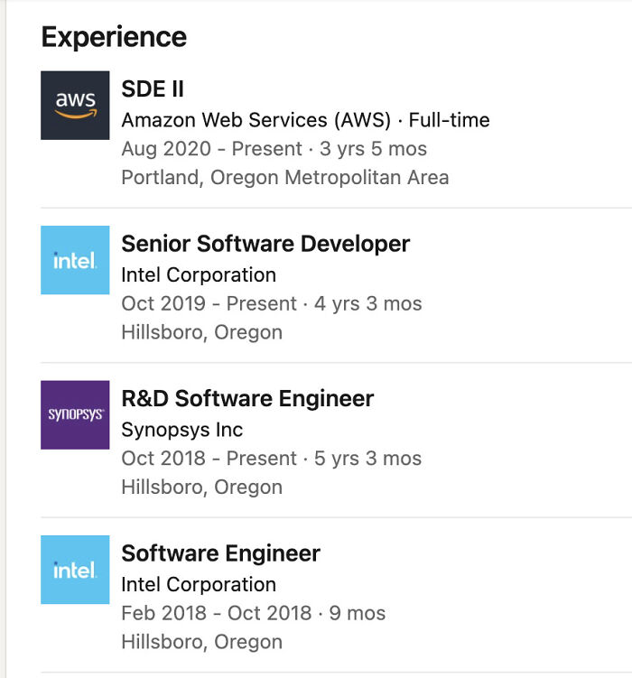Viewport: 632px width, 678px height.
Task: Select the Oct 2019 - Present date line
Action: click(x=271, y=303)
